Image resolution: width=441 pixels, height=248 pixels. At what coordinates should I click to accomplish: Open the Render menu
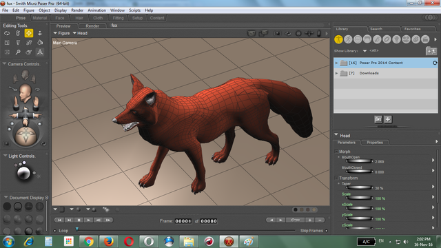pyautogui.click(x=77, y=10)
